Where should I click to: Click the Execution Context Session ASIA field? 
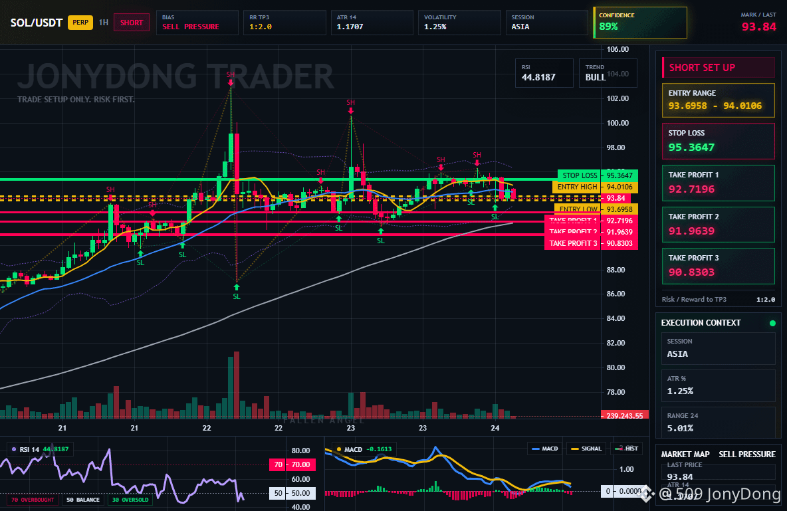719,348
